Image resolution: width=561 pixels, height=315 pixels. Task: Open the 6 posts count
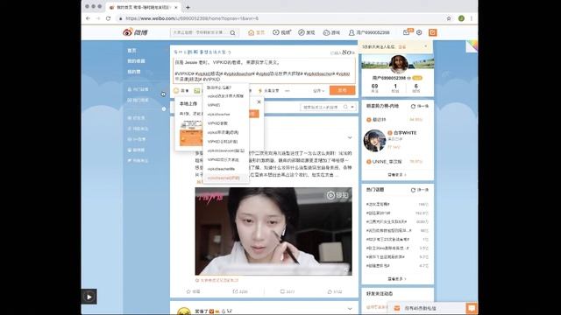[415, 87]
